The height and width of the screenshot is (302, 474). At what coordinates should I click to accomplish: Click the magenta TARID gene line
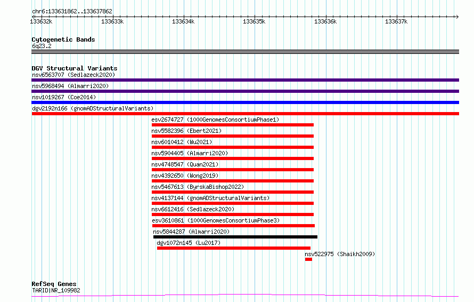pos(245,296)
